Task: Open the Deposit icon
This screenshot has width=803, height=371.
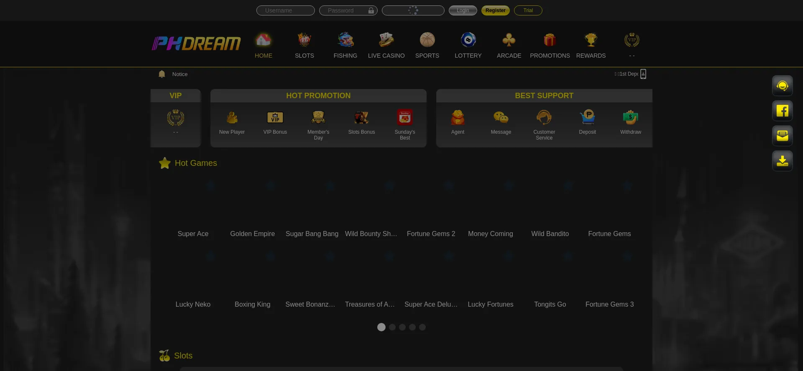Action: (x=588, y=117)
